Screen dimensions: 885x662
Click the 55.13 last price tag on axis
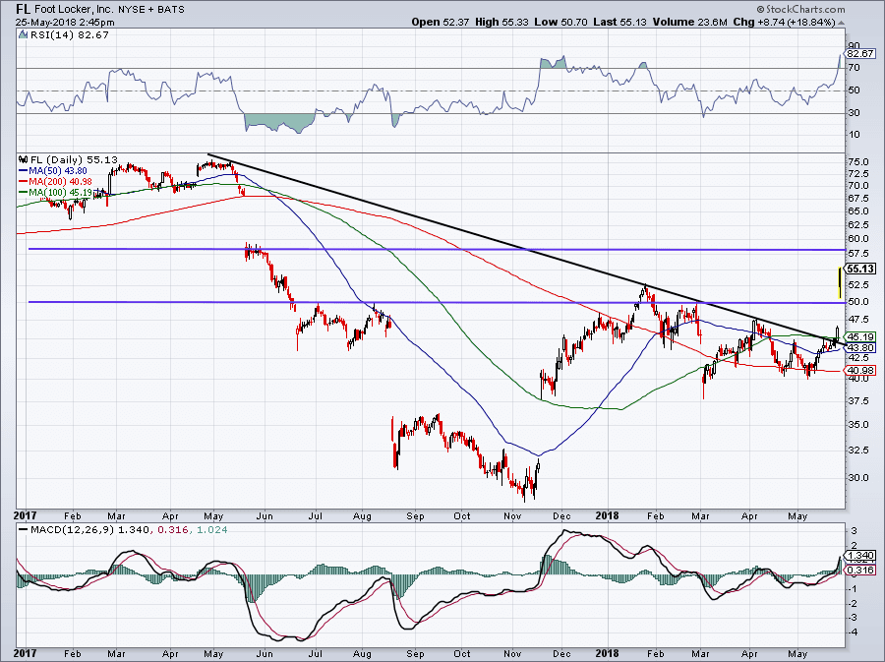coord(860,269)
